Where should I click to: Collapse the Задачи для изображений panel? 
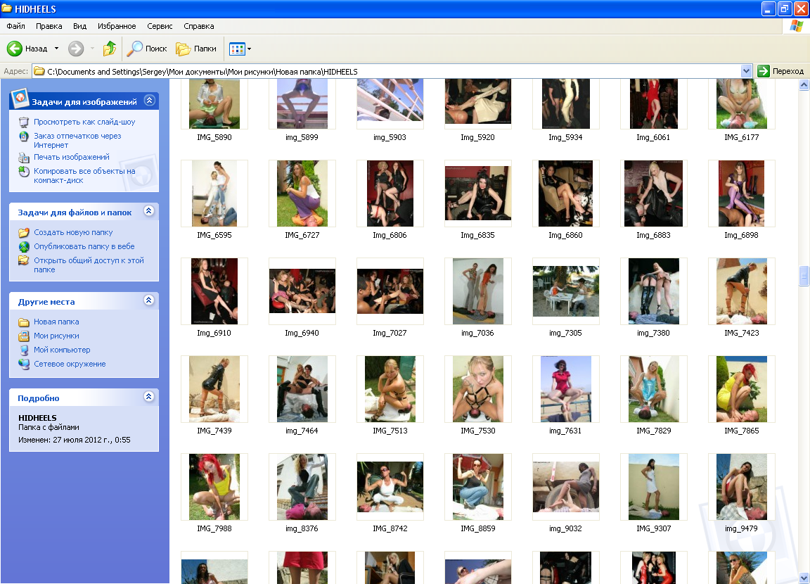(x=149, y=100)
